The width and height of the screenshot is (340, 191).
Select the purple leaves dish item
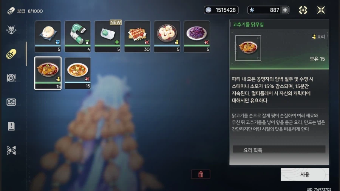point(197,36)
